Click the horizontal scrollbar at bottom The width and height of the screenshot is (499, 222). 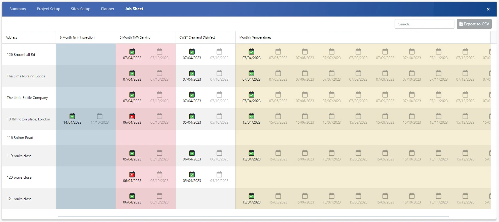253,216
